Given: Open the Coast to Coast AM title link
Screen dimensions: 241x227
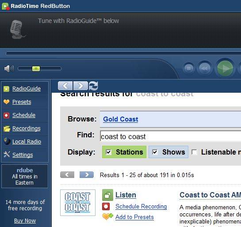Looking at the screenshot, I should tap(210, 195).
